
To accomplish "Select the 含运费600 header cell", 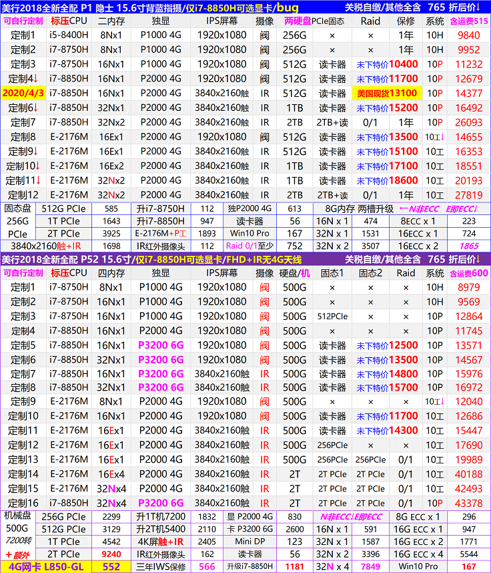I will point(468,272).
